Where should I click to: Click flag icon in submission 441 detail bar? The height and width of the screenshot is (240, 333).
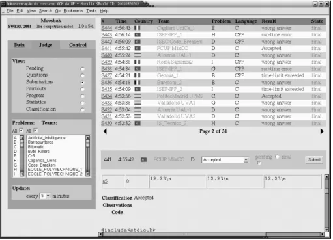[x=143, y=160]
